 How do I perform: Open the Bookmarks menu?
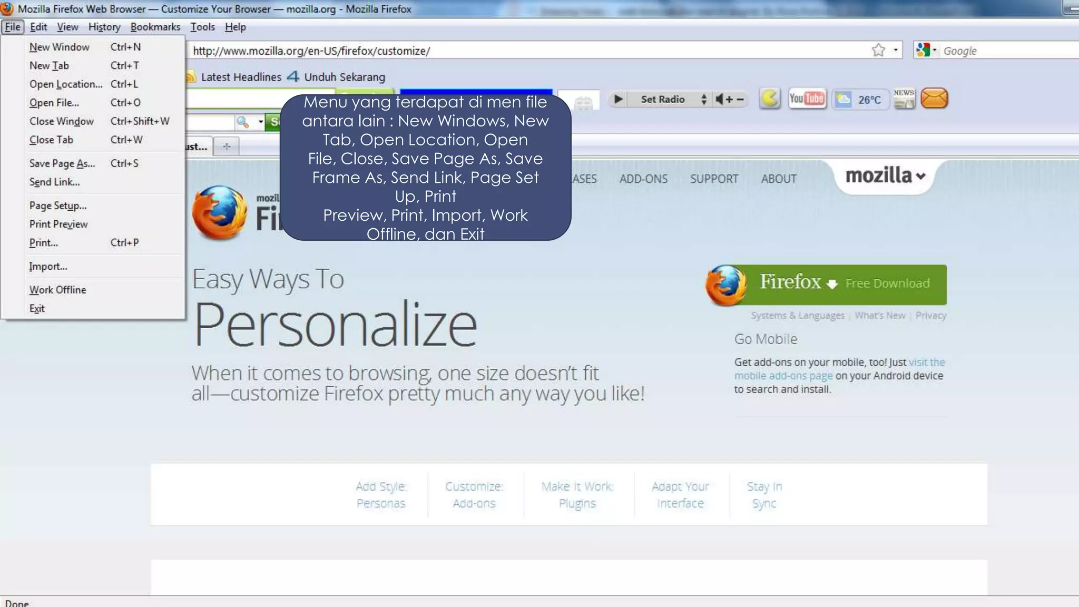[155, 27]
